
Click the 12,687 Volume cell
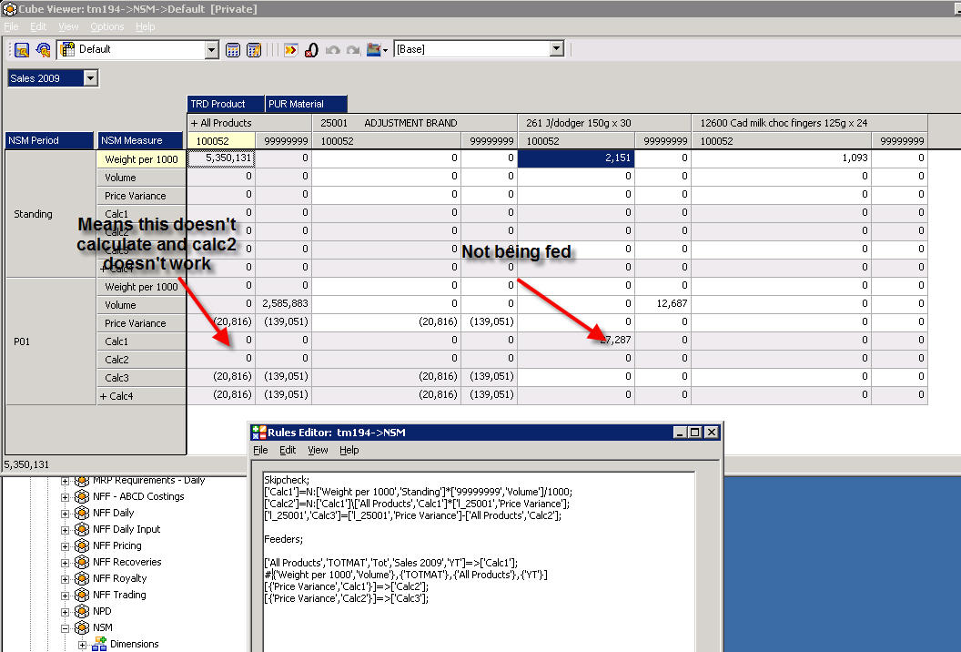[x=663, y=303]
